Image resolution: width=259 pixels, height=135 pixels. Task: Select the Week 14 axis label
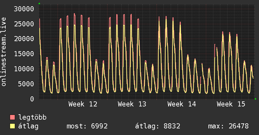(182, 104)
